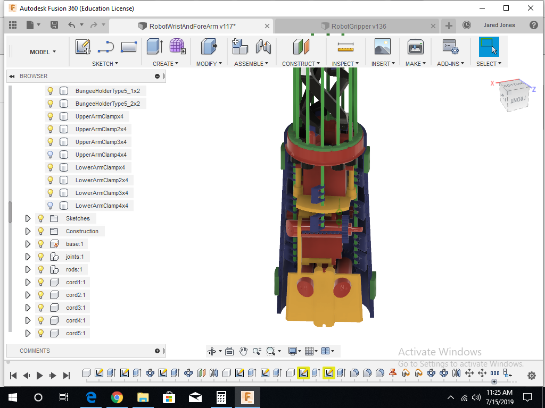Open the Insert decal image icon

pyautogui.click(x=382, y=47)
